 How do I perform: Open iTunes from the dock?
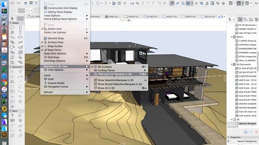pyautogui.click(x=4, y=89)
